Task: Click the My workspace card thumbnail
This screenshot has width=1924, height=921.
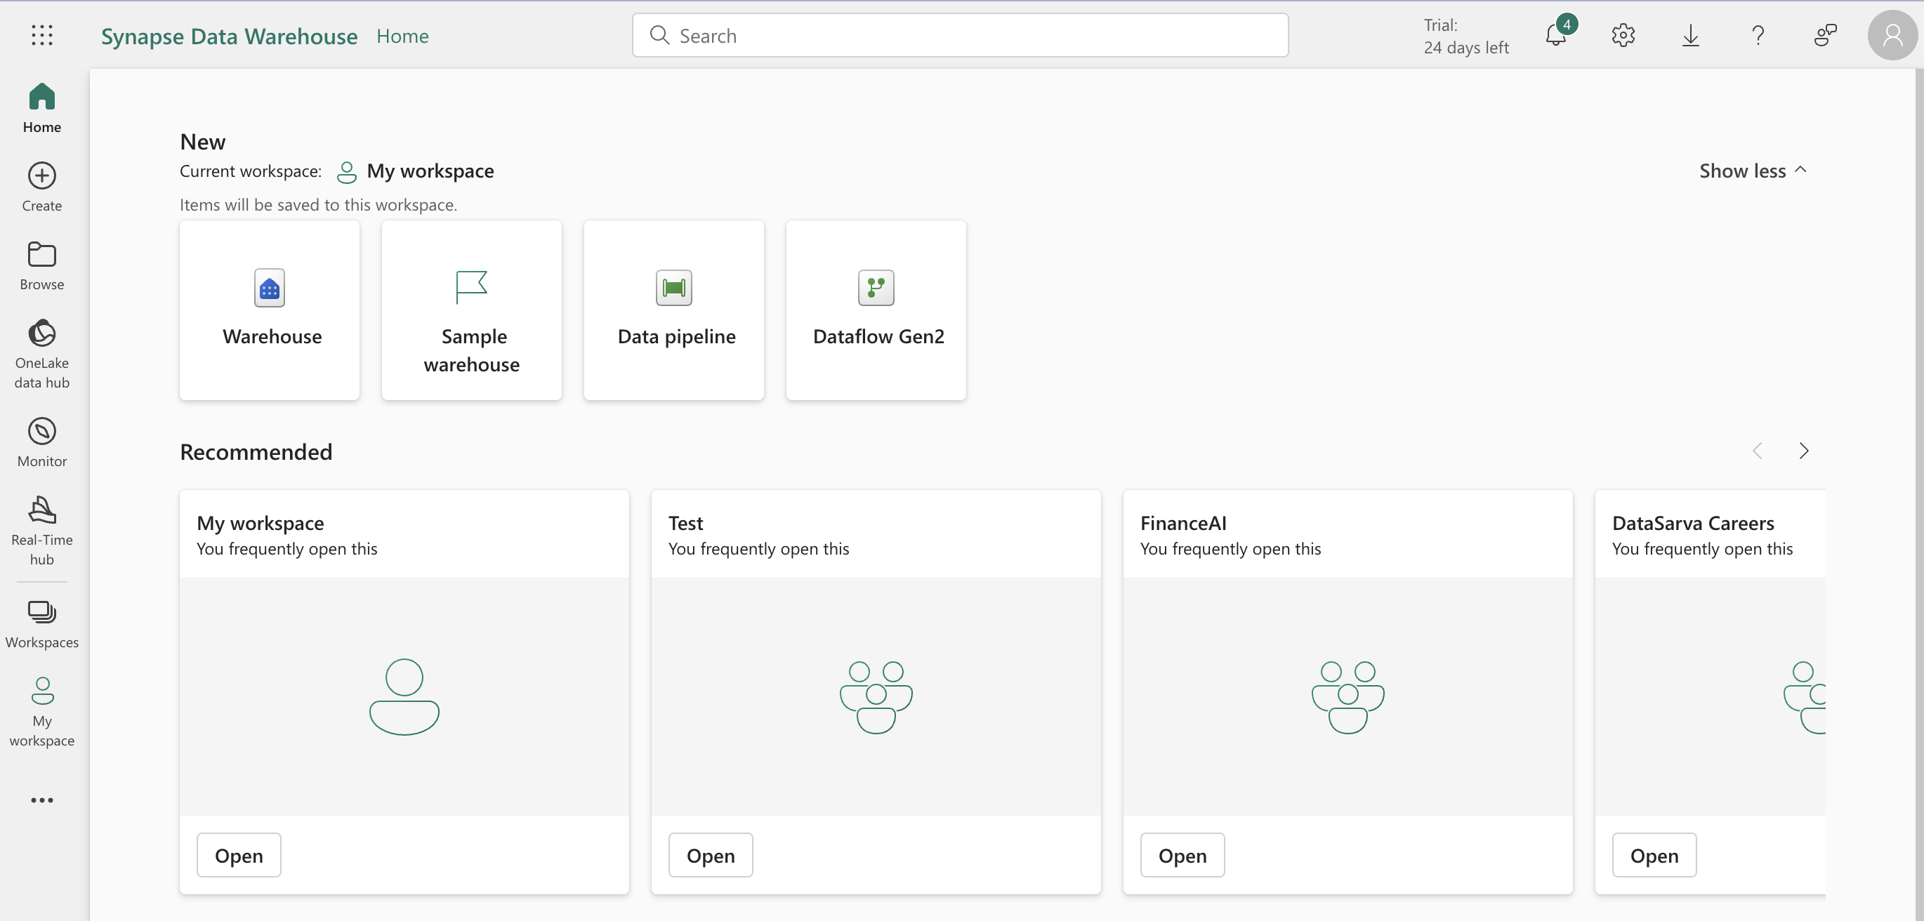Action: tap(404, 696)
